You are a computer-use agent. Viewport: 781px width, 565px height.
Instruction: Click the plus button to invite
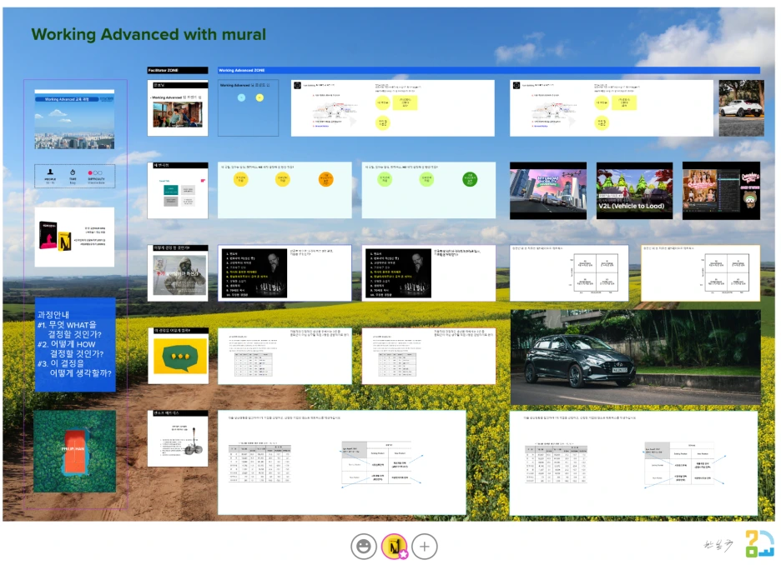(425, 547)
